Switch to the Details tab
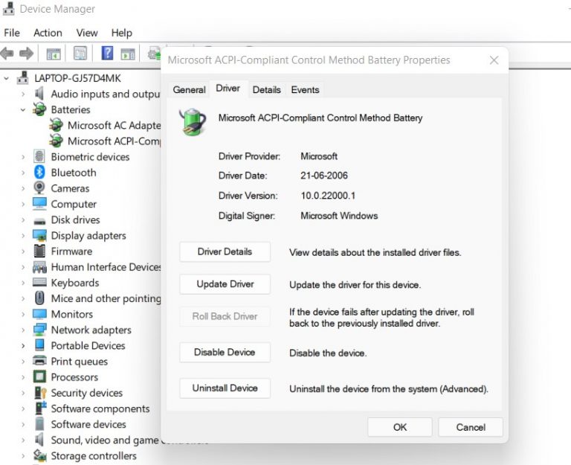 267,89
